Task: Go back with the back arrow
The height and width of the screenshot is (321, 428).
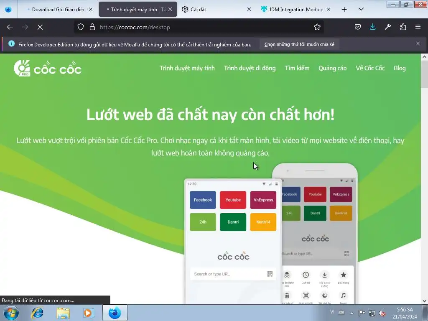Action: coord(10,27)
